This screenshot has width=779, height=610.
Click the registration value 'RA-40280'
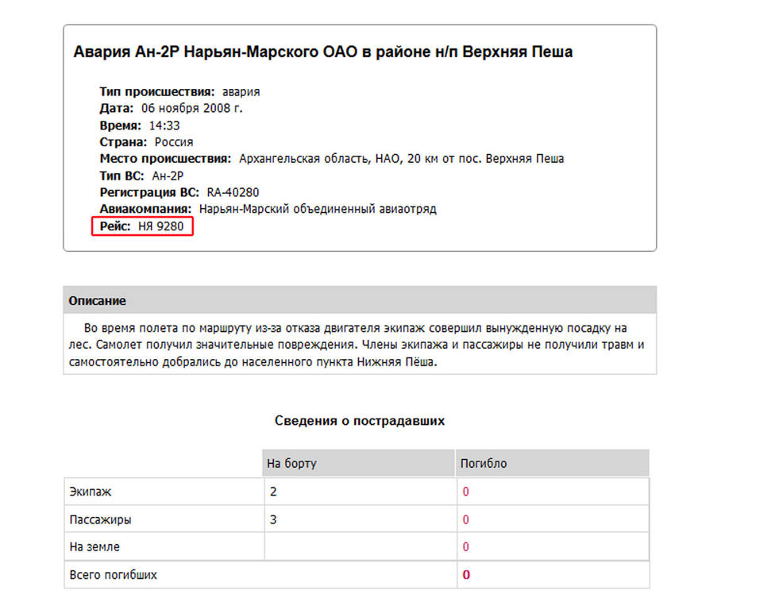point(233,192)
